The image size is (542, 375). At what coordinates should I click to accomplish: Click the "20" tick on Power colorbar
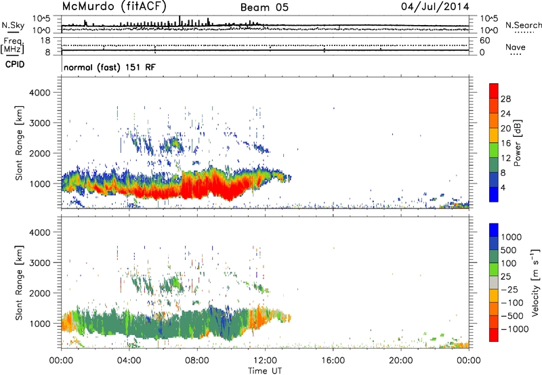505,129
